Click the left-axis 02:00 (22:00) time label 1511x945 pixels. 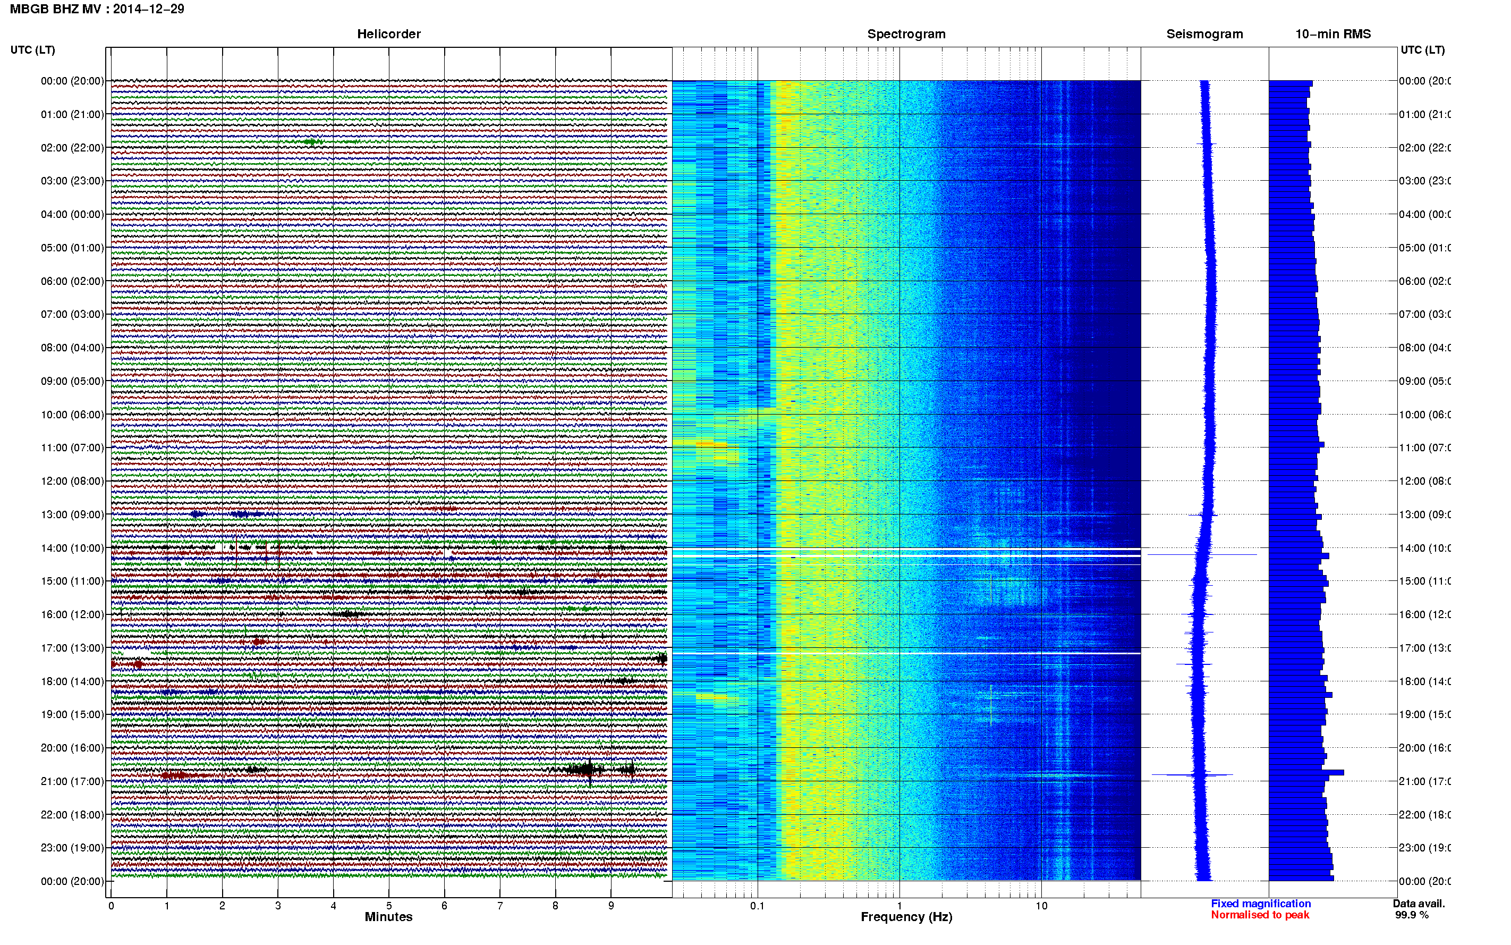point(72,148)
